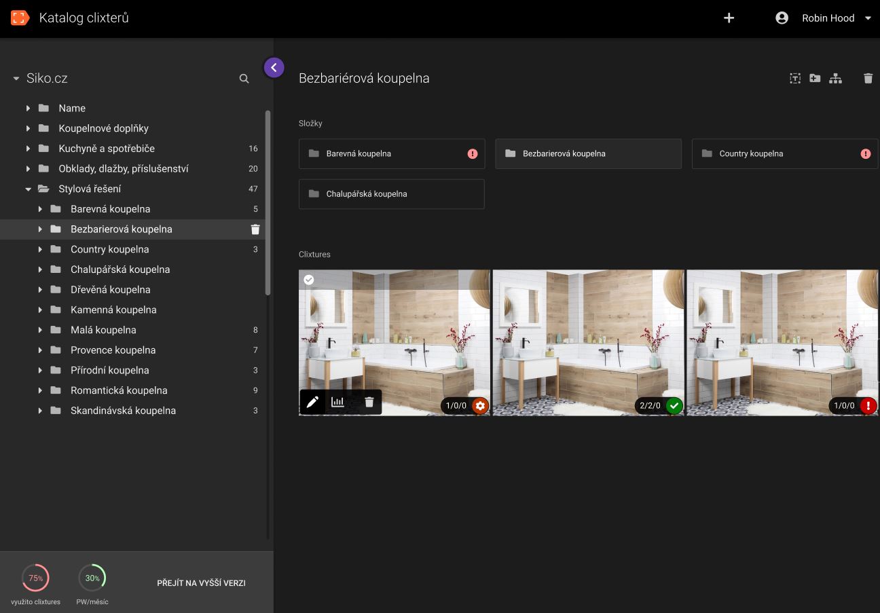Expand Kuchyně a spotřebiče folder arrow
This screenshot has height=613, width=880.
[28, 149]
